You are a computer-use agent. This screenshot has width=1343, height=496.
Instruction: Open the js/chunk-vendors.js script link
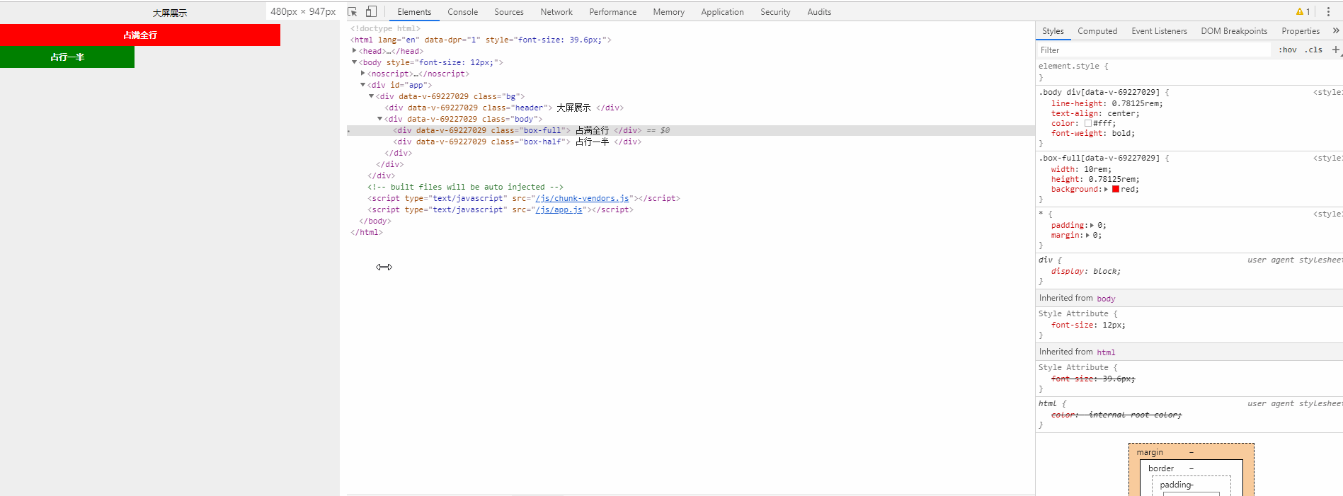[x=582, y=199]
